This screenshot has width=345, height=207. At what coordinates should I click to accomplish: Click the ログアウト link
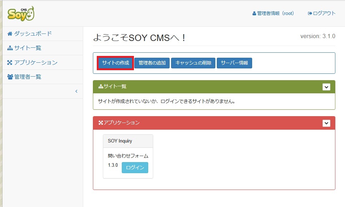[x=321, y=14]
